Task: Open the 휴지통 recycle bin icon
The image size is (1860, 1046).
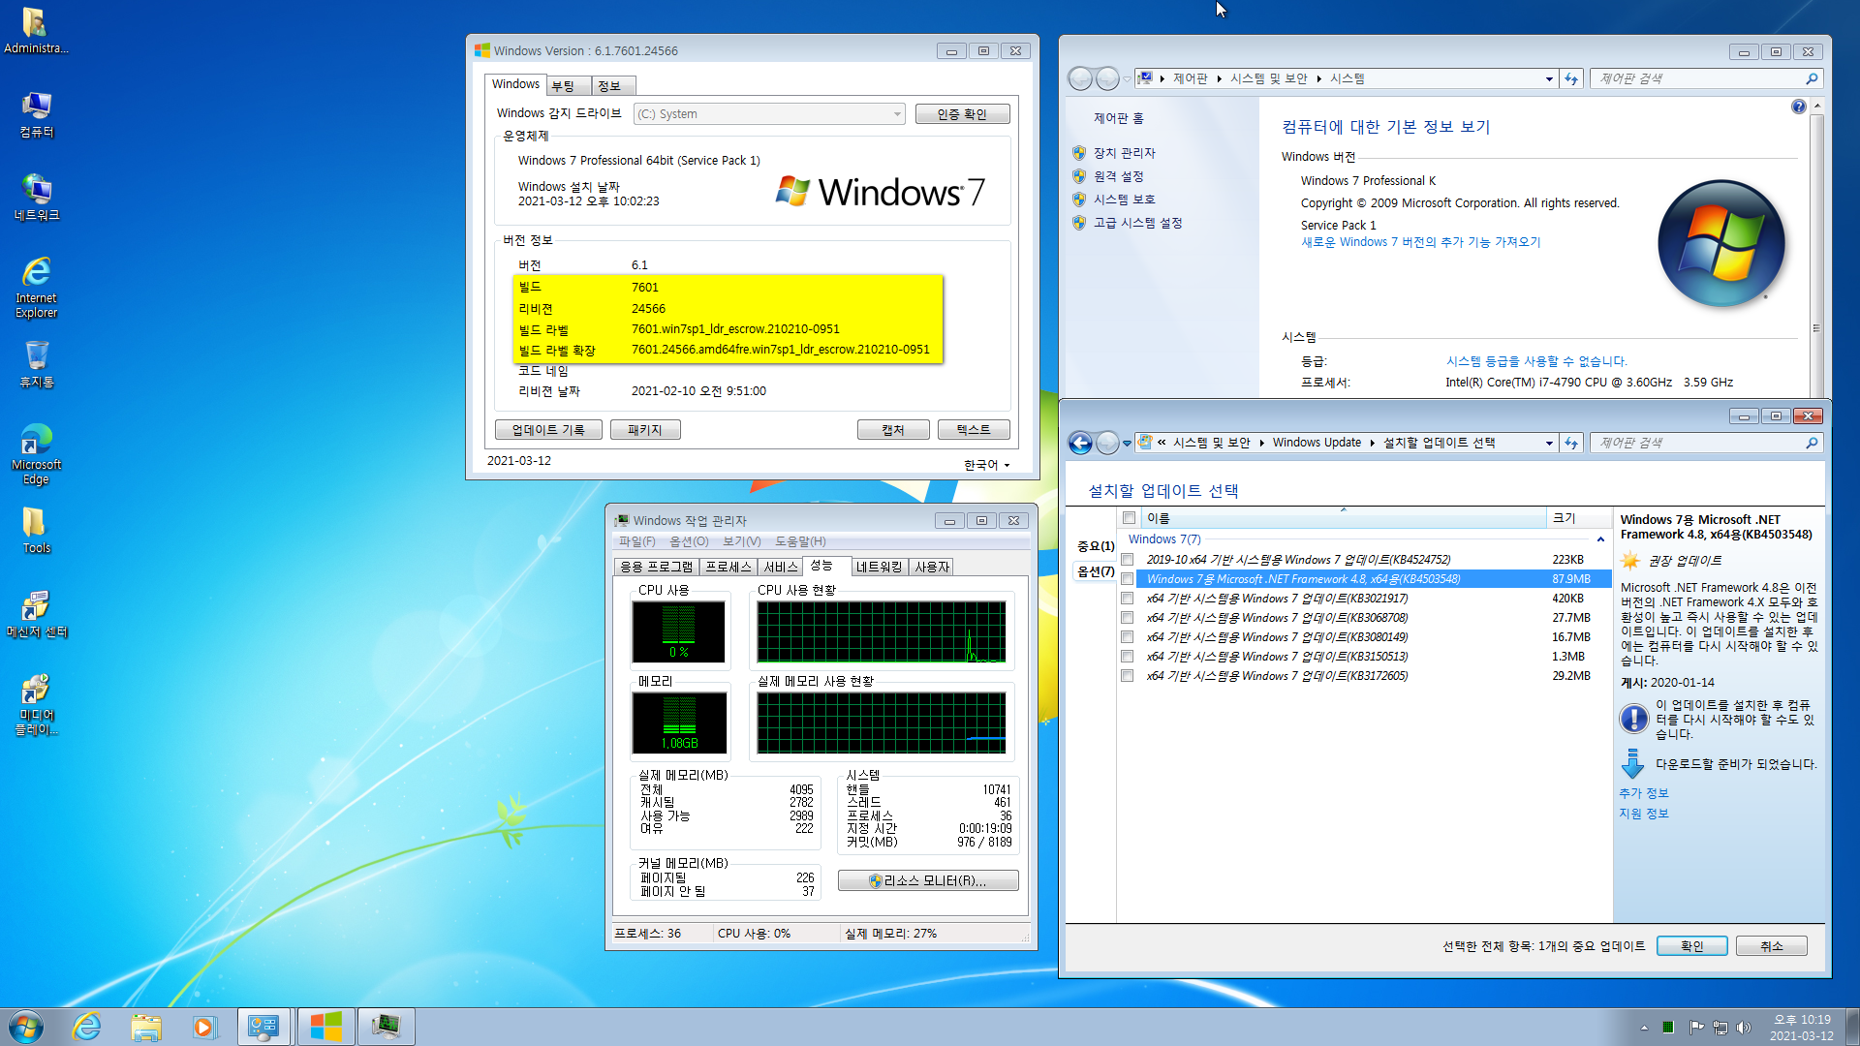Action: tap(36, 364)
